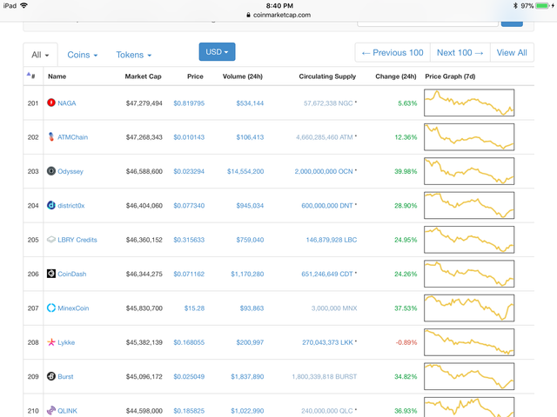Sort table by Market Cap column

click(143, 76)
